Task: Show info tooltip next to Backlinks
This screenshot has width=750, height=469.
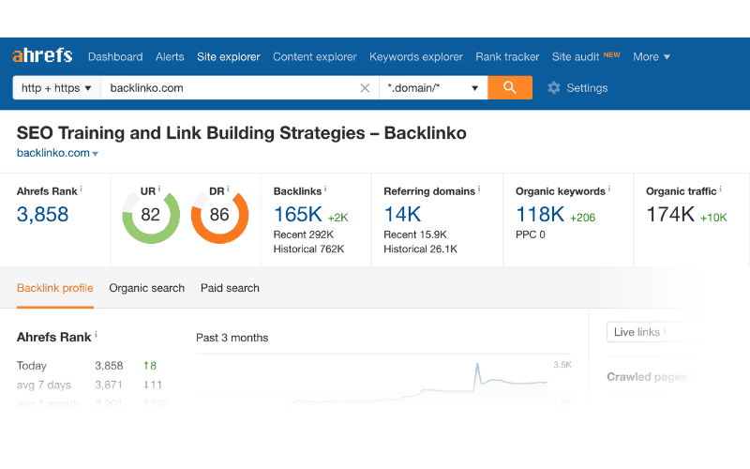Action: [325, 189]
